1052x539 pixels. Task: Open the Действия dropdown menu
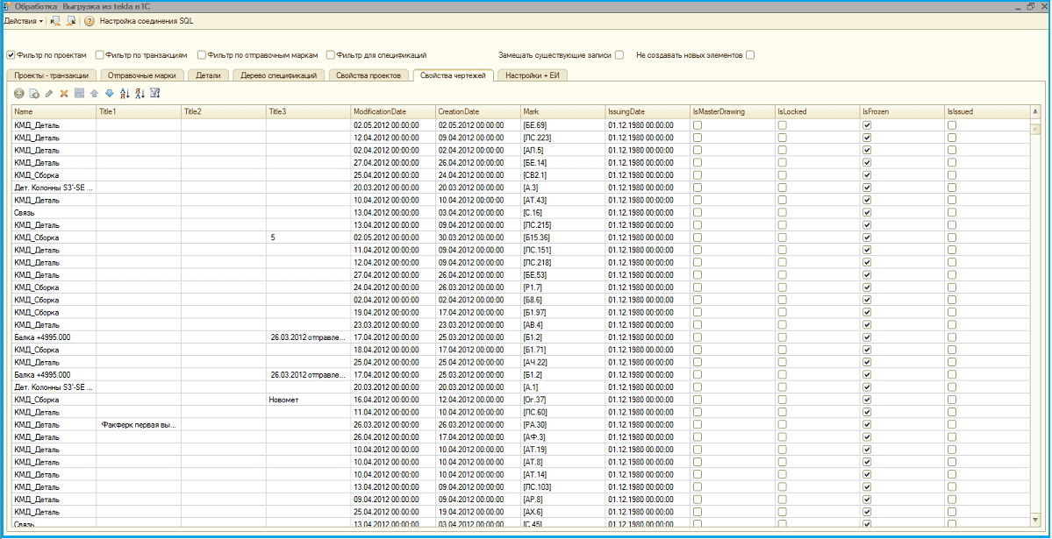24,20
